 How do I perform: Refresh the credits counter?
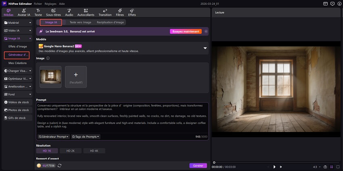[60, 165]
